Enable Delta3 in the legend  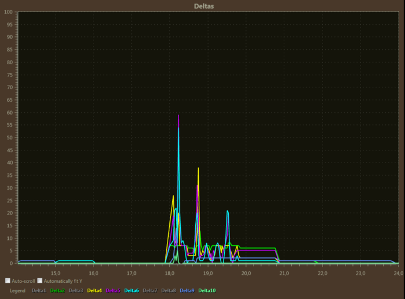[x=76, y=290]
